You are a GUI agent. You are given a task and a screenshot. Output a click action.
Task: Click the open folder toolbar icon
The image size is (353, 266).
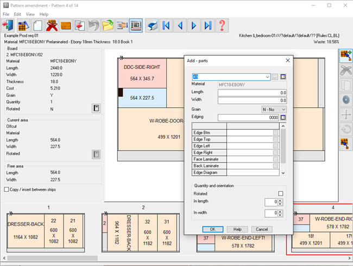(x=108, y=25)
